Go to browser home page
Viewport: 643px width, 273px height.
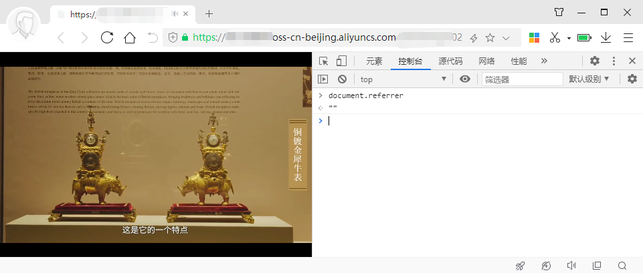click(x=130, y=38)
